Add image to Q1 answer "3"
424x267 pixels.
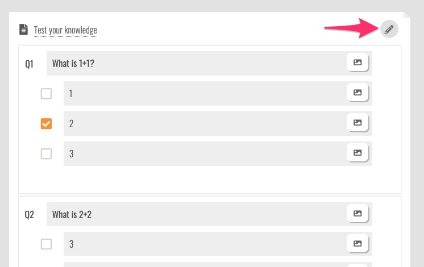(358, 153)
